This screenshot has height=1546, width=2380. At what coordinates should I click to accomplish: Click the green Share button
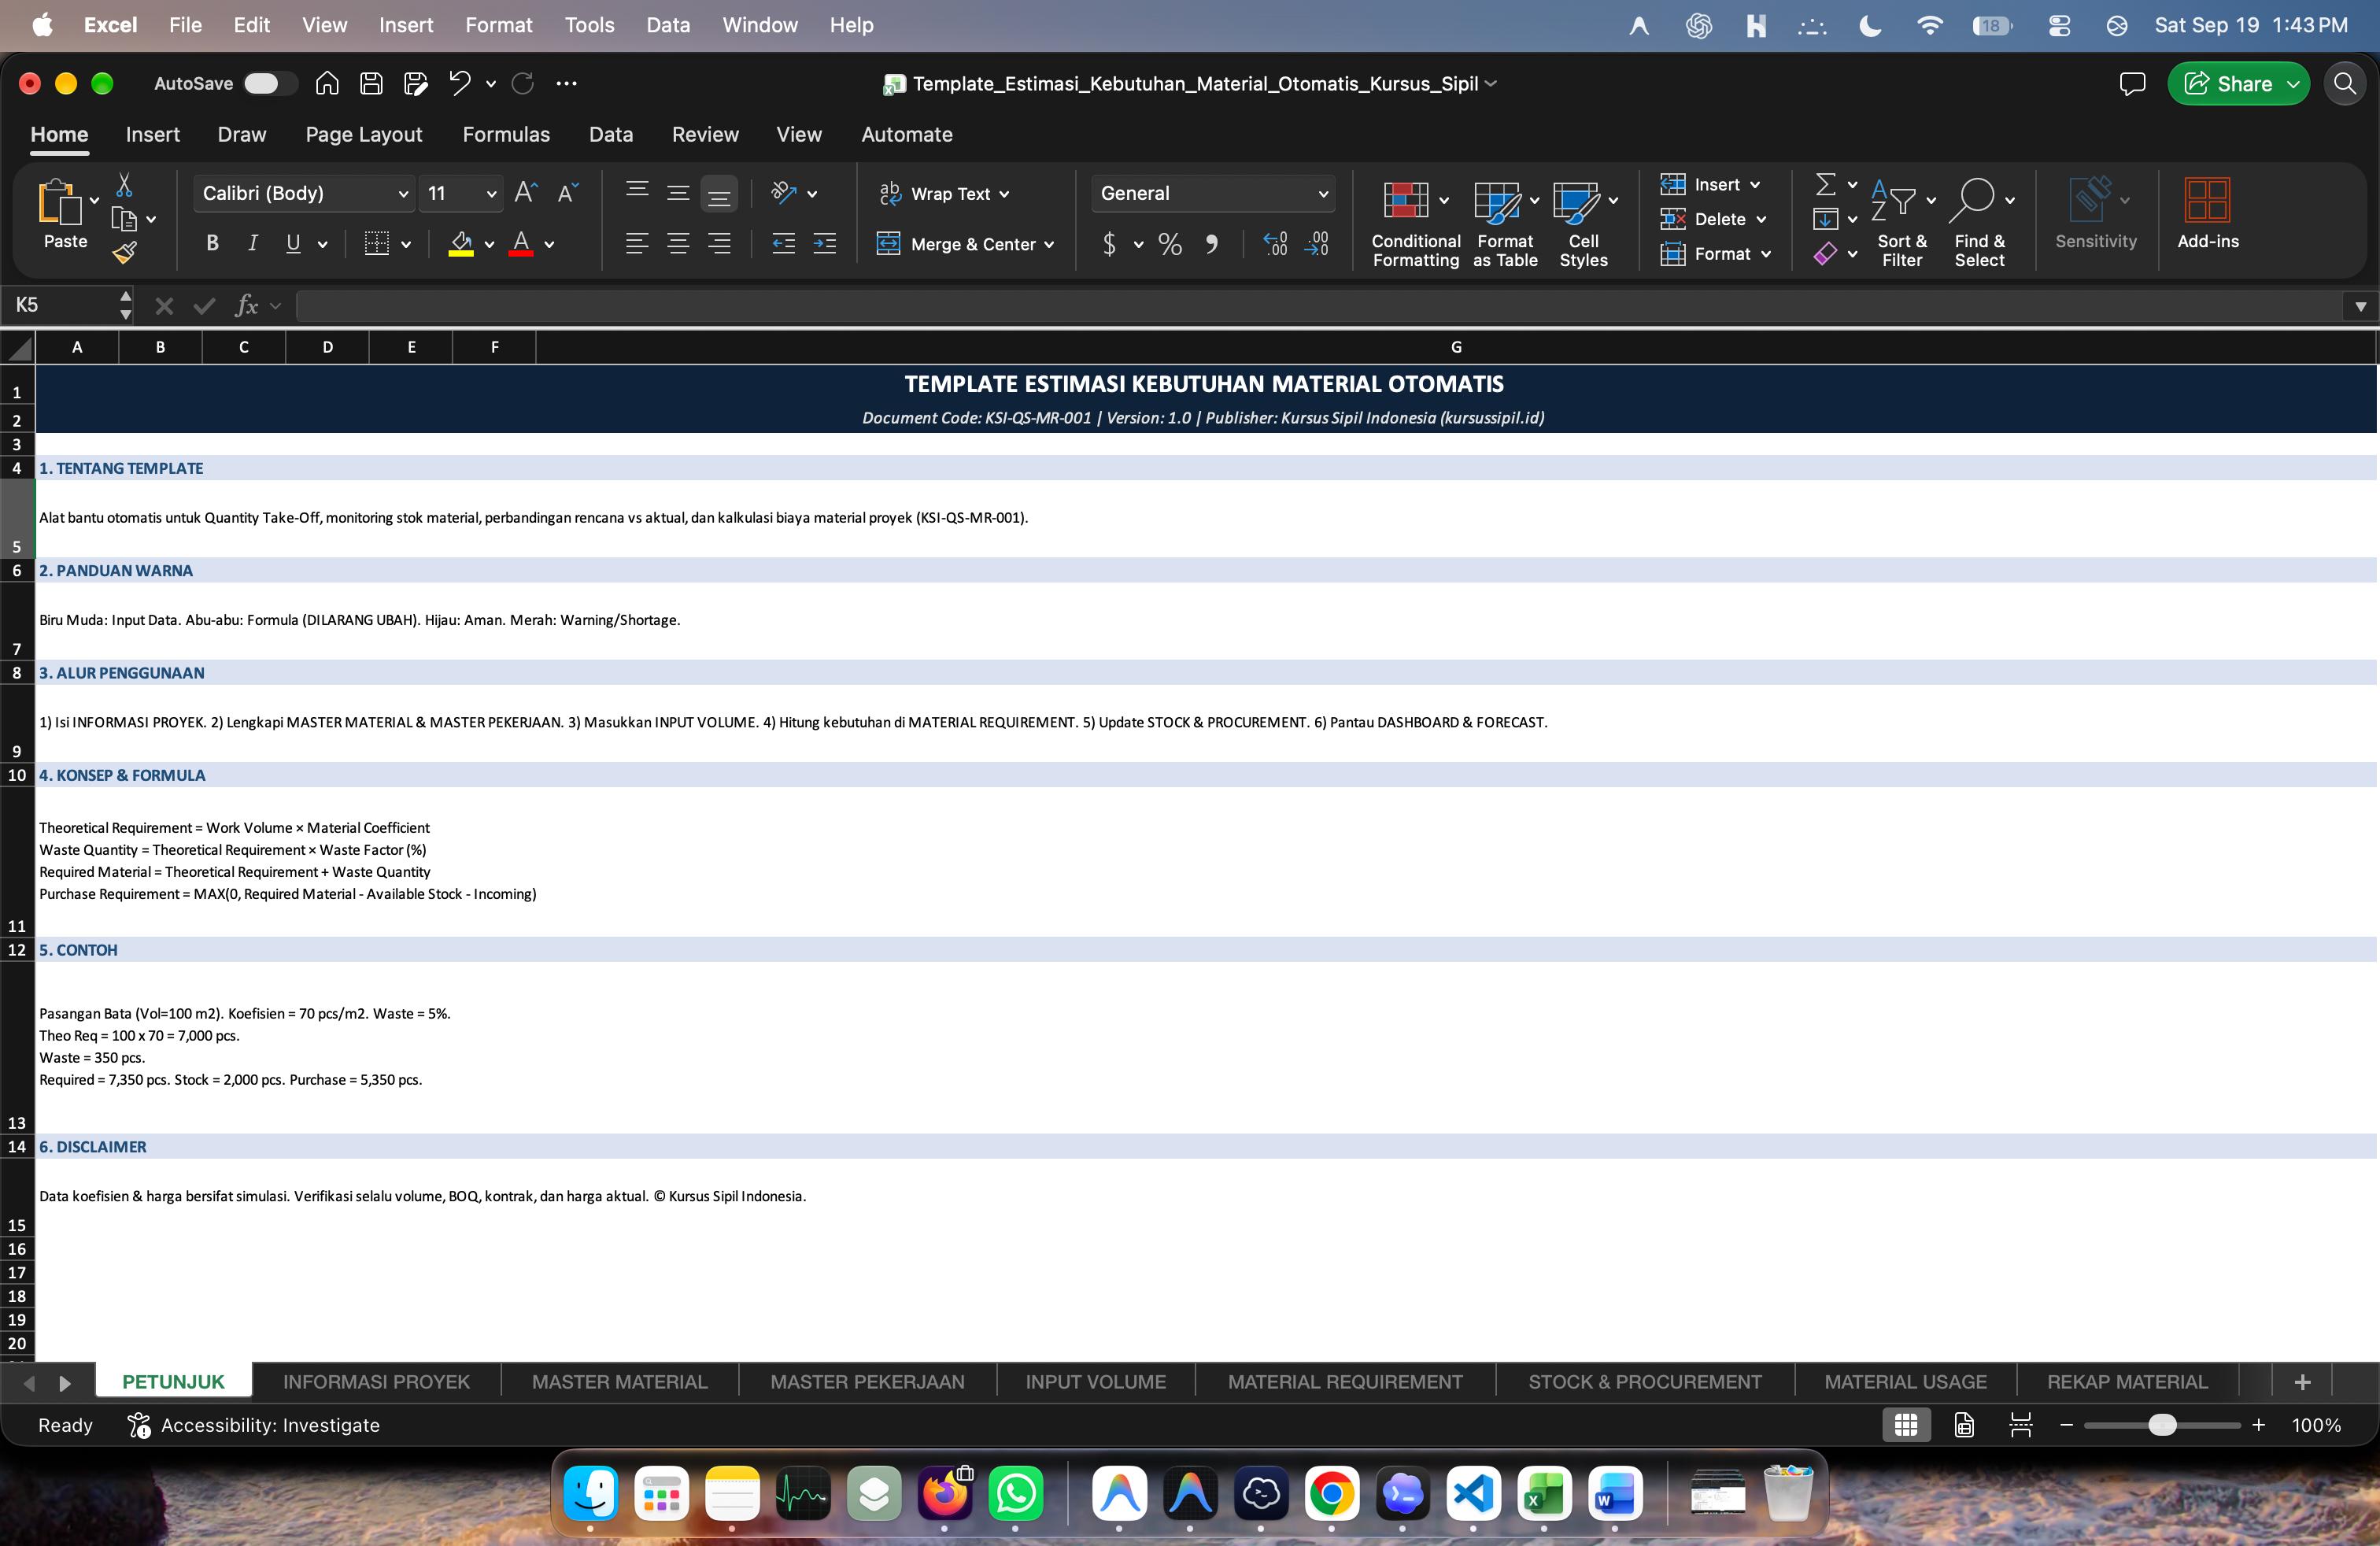pyautogui.click(x=2238, y=84)
